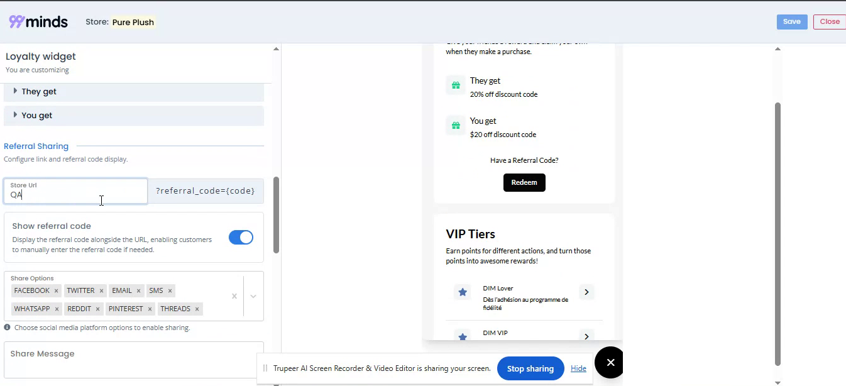Viewport: 846px width, 386px height.
Task: Open DIM Lover tier arrow
Action: click(586, 292)
